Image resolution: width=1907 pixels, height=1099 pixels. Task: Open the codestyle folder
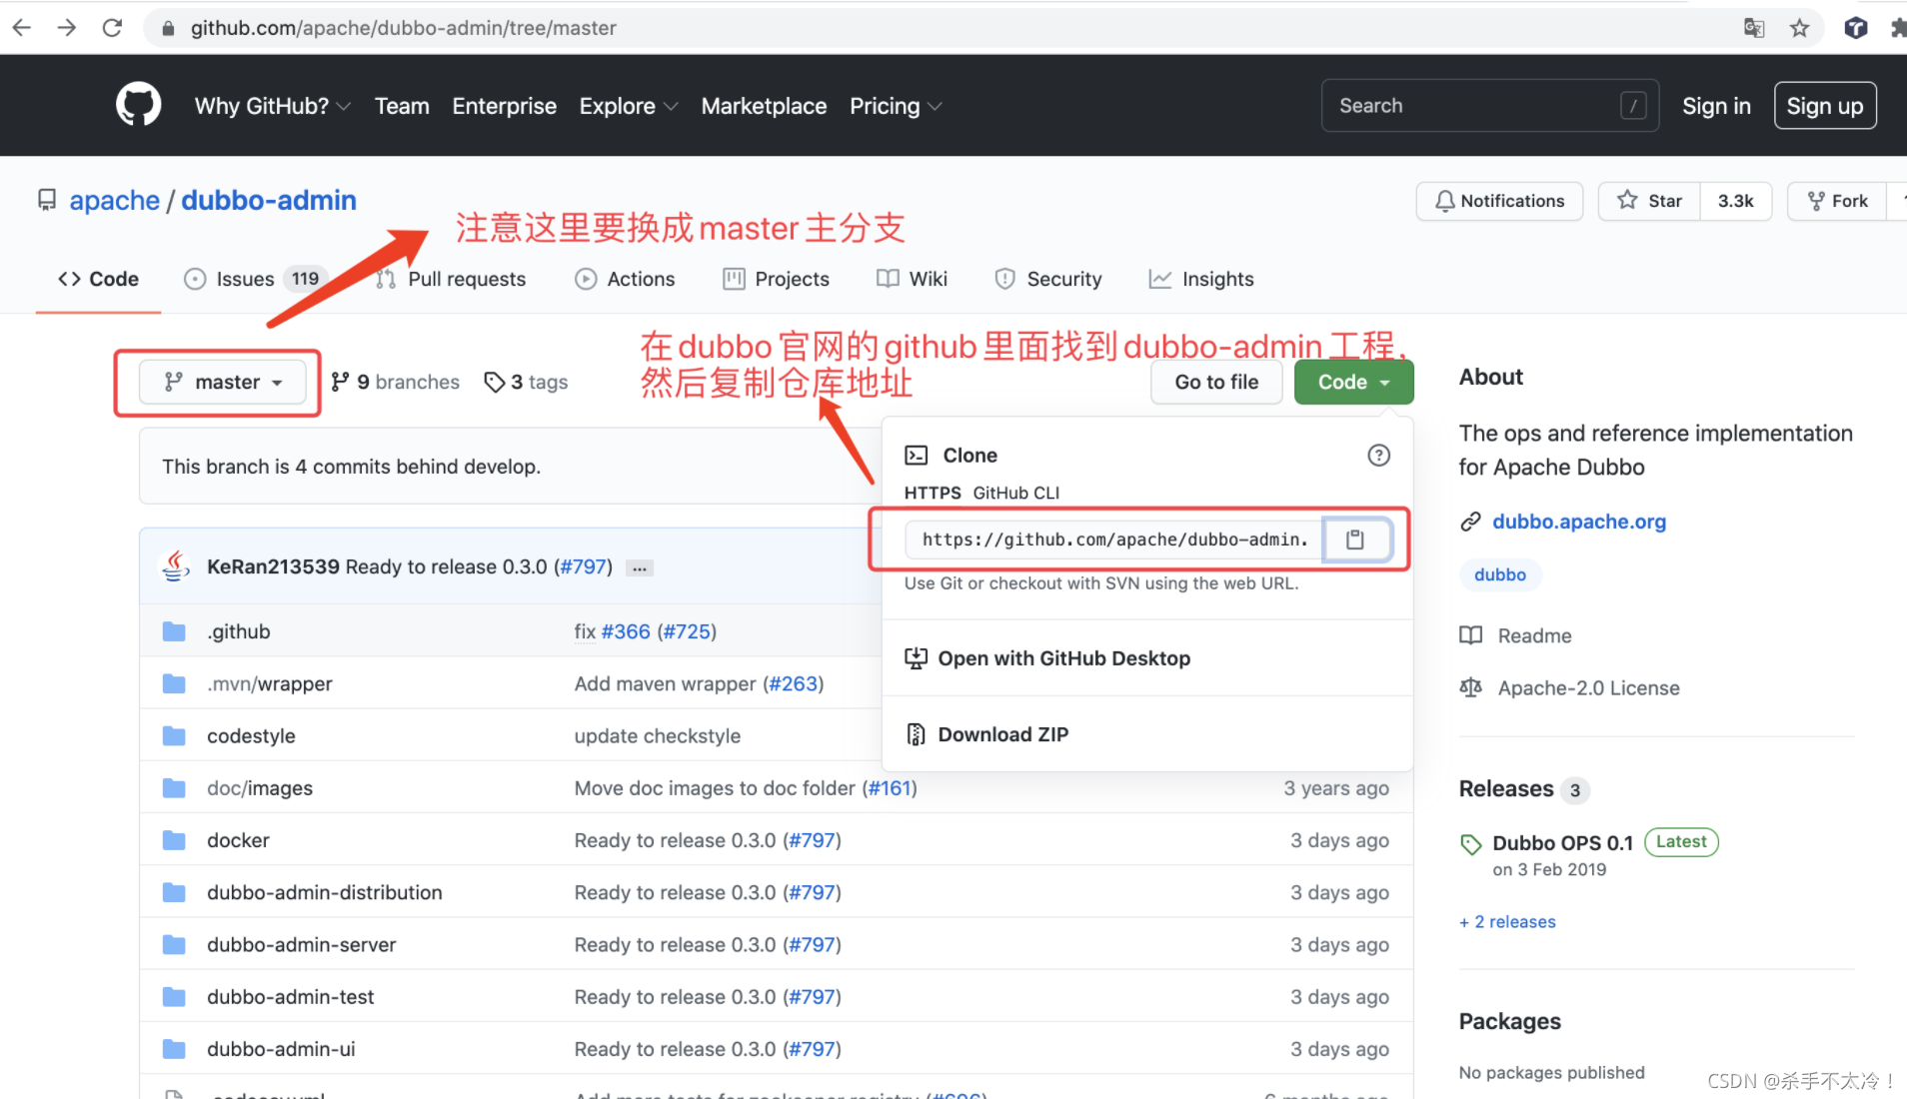[251, 736]
